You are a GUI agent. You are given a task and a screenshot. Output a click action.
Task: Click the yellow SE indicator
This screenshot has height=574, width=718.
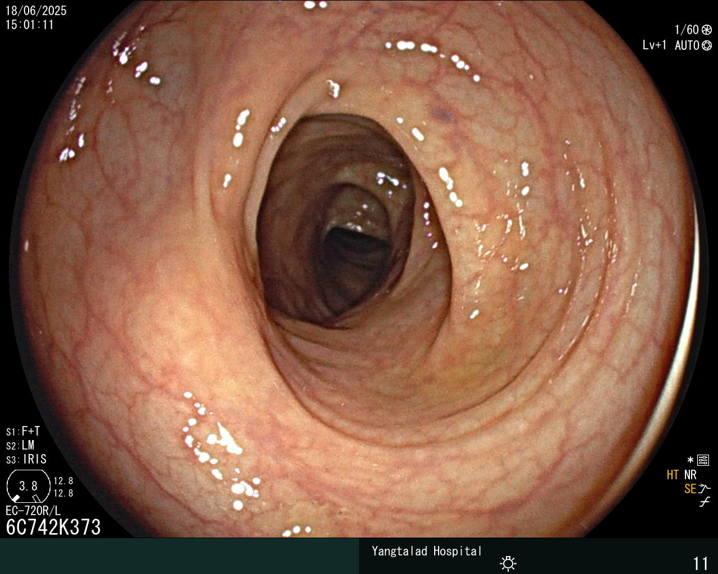pos(691,489)
